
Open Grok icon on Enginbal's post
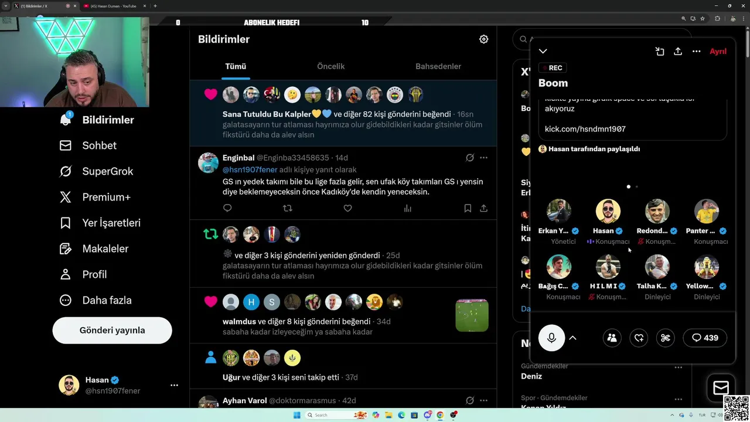click(469, 158)
